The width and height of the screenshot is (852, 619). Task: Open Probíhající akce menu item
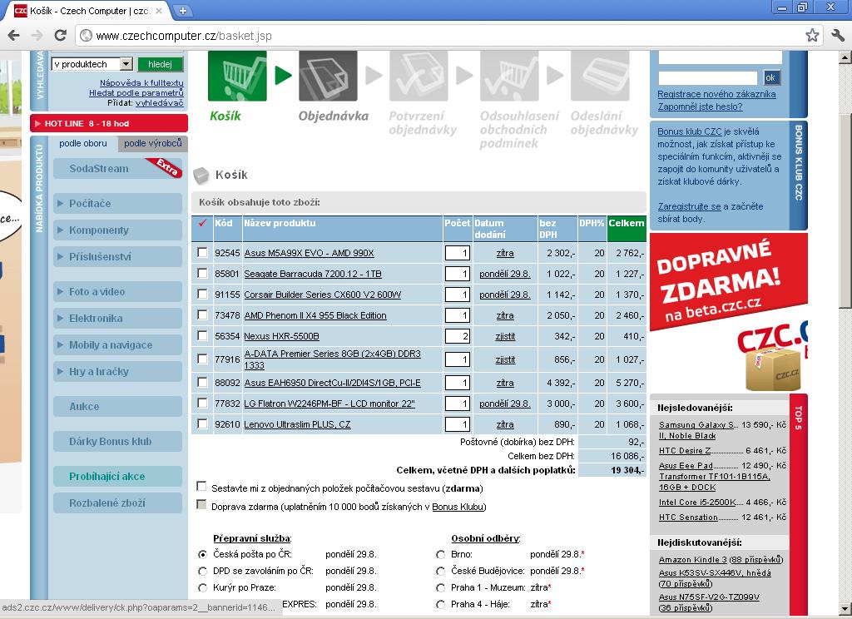(118, 477)
